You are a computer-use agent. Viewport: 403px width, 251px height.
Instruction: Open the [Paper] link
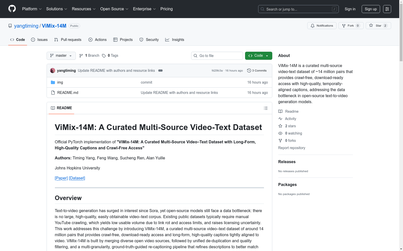pyautogui.click(x=61, y=178)
